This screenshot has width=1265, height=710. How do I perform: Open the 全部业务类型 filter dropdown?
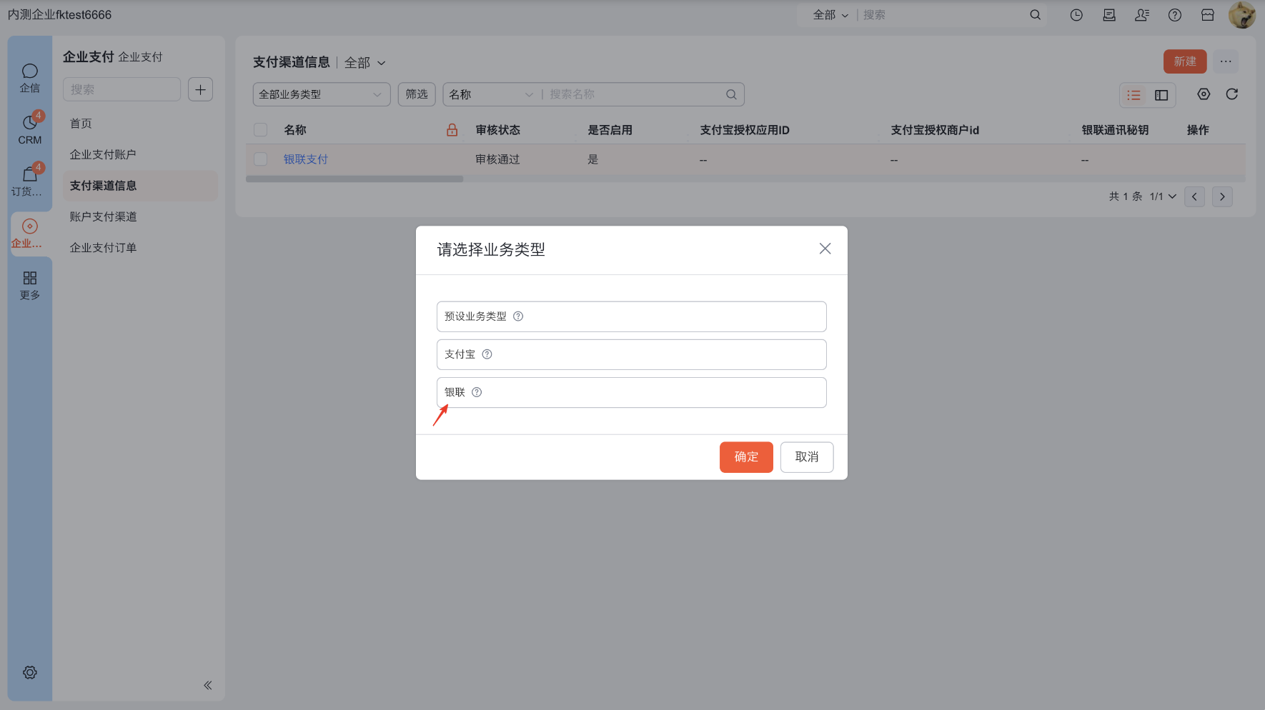pos(322,94)
